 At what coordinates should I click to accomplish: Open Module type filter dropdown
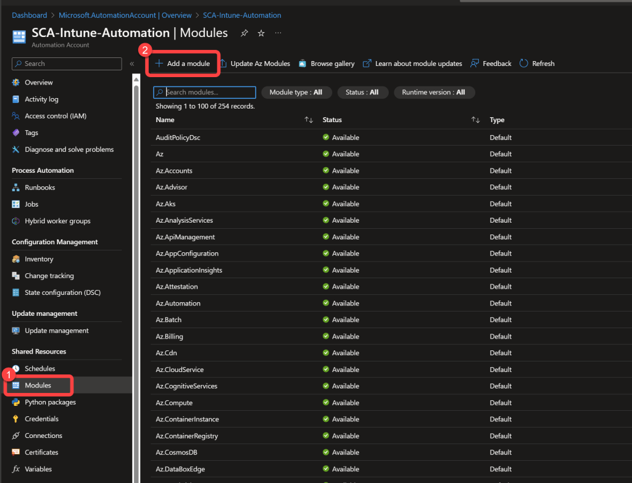pos(296,93)
